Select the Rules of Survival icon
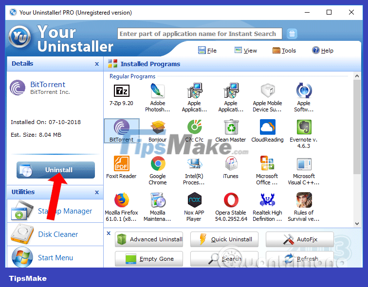The image size is (368, 287). pyautogui.click(x=304, y=200)
